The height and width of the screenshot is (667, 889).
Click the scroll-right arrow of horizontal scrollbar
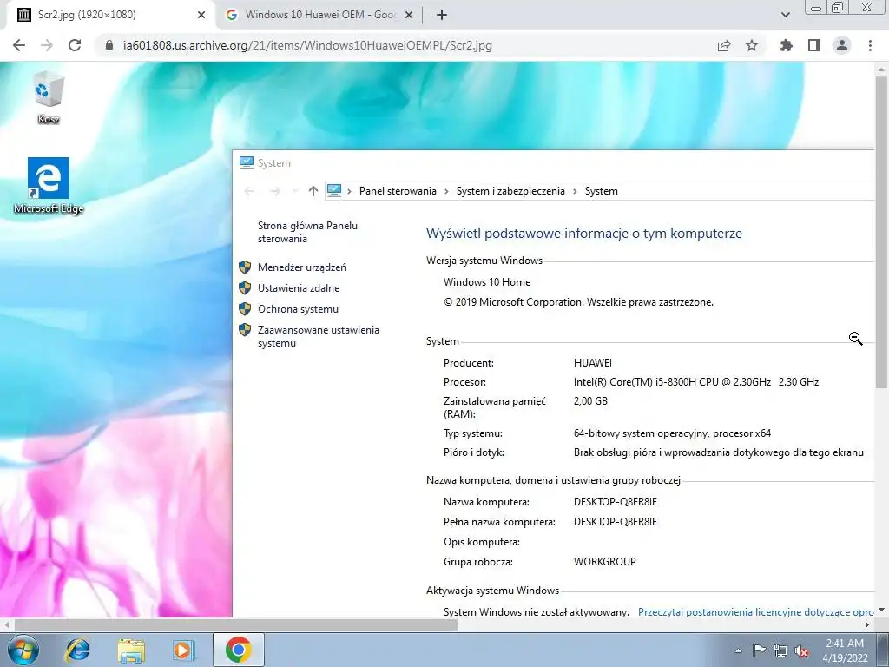point(867,624)
